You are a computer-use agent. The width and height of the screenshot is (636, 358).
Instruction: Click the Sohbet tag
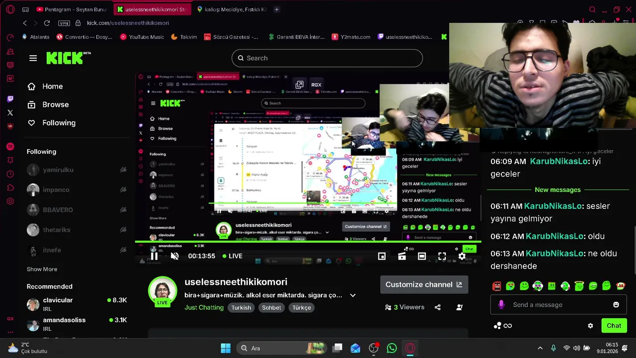(271, 308)
